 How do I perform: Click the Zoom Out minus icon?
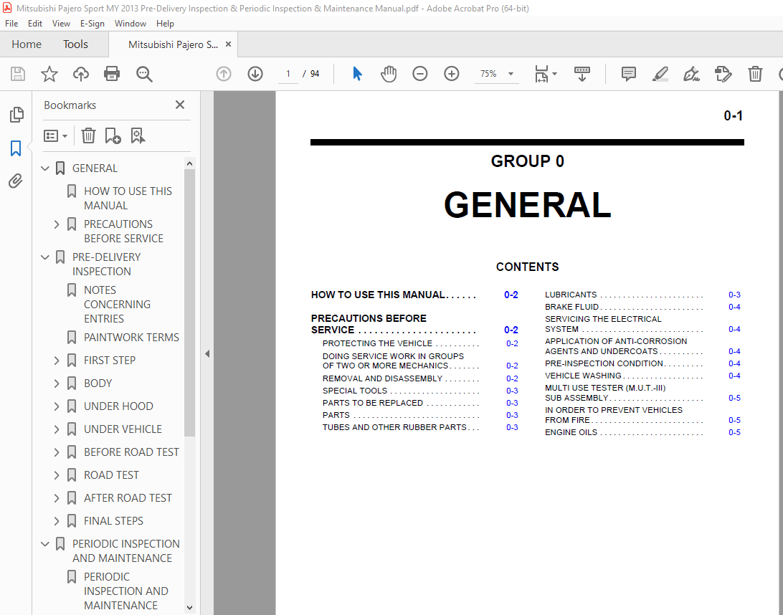coord(420,74)
